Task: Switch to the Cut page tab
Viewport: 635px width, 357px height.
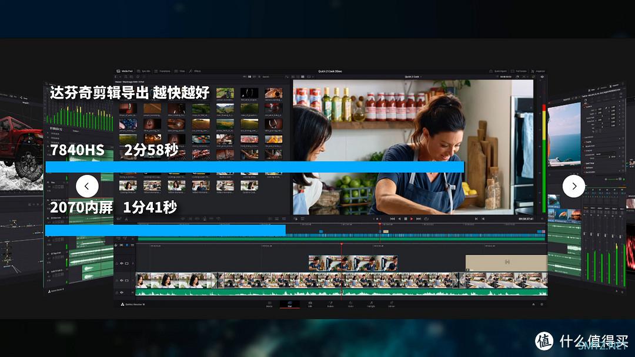Action: 289,304
